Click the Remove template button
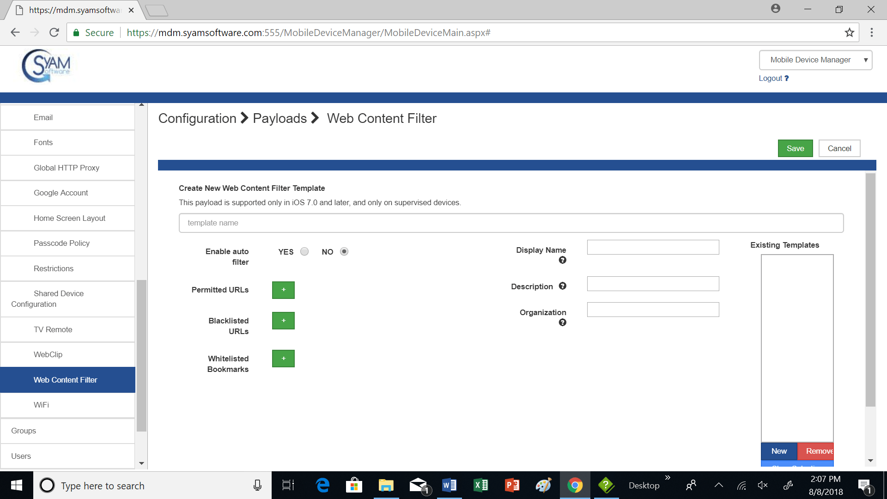 click(816, 451)
